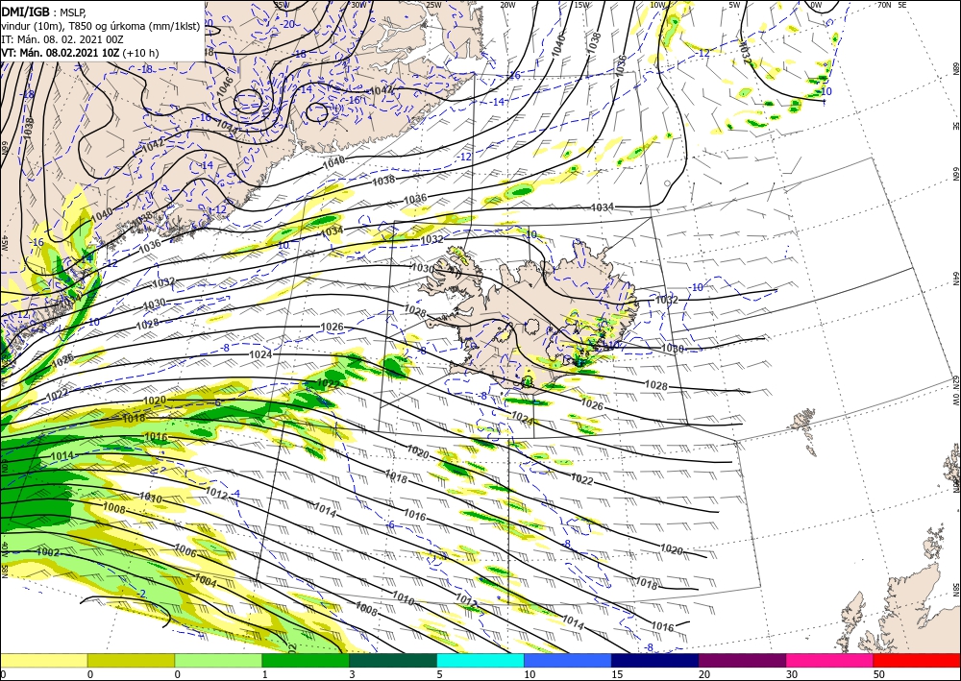Click the legend tick value 50

pos(878,674)
